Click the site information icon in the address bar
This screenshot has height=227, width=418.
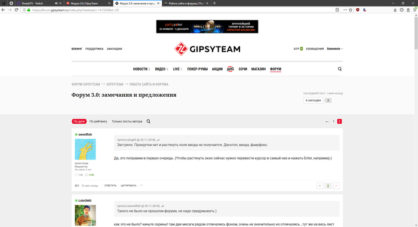[24, 10]
